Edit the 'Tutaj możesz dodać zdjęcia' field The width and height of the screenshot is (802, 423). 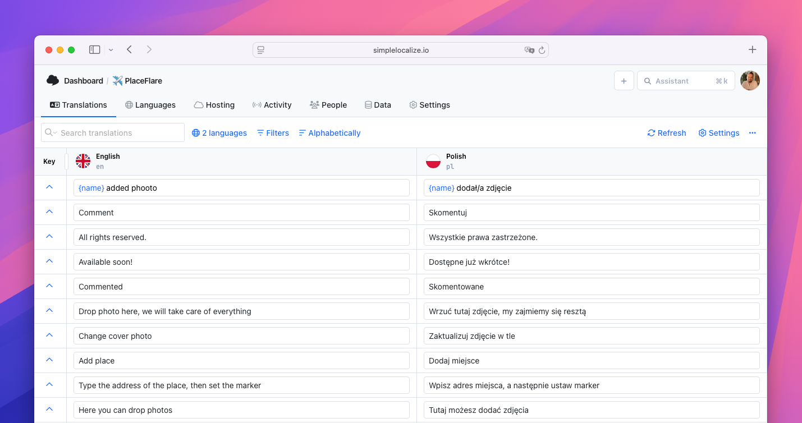click(x=592, y=410)
